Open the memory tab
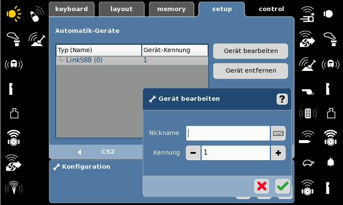 click(x=171, y=9)
